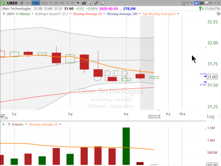
Task: Click the green plus add icon
Action: (3, 3)
